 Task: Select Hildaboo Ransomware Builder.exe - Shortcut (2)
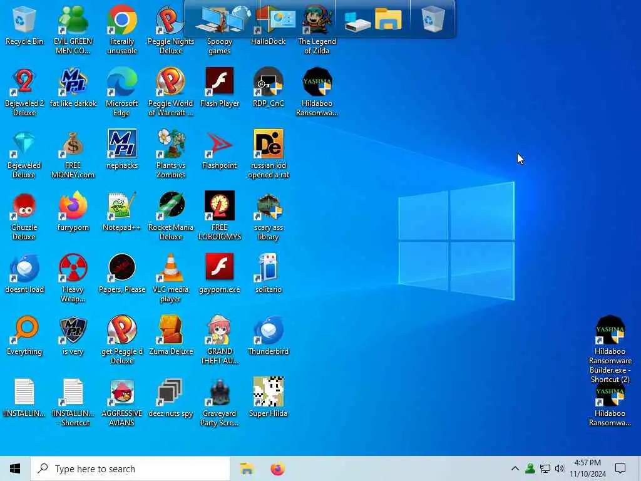pos(610,349)
